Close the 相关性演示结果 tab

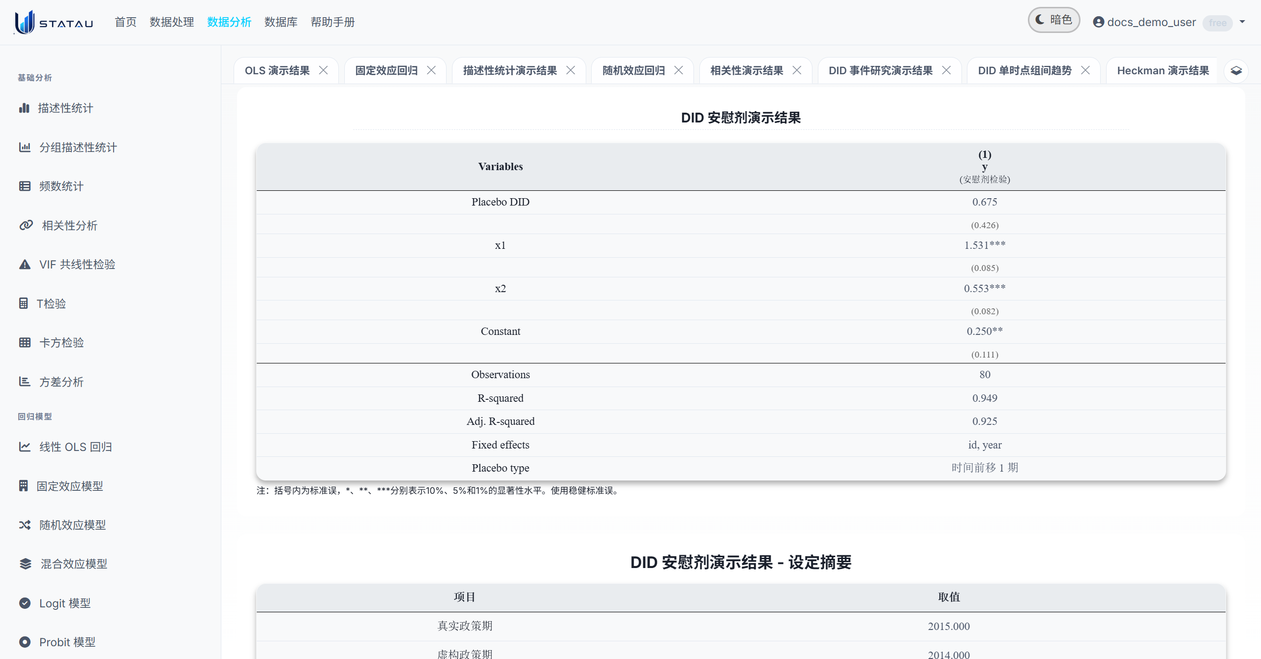click(x=797, y=70)
